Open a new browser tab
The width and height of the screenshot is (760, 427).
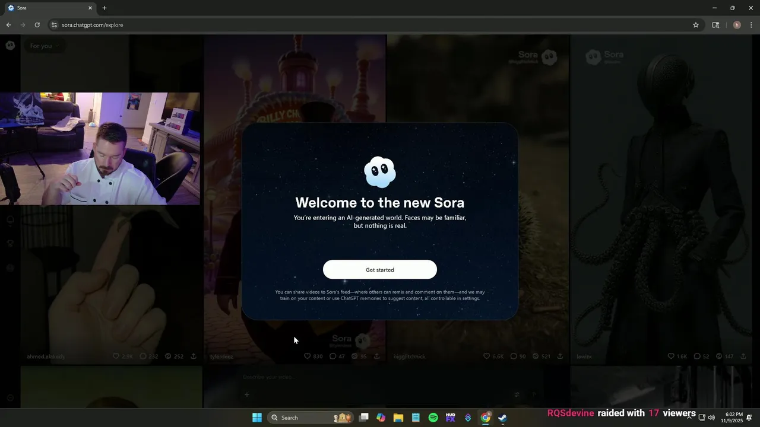[104, 8]
